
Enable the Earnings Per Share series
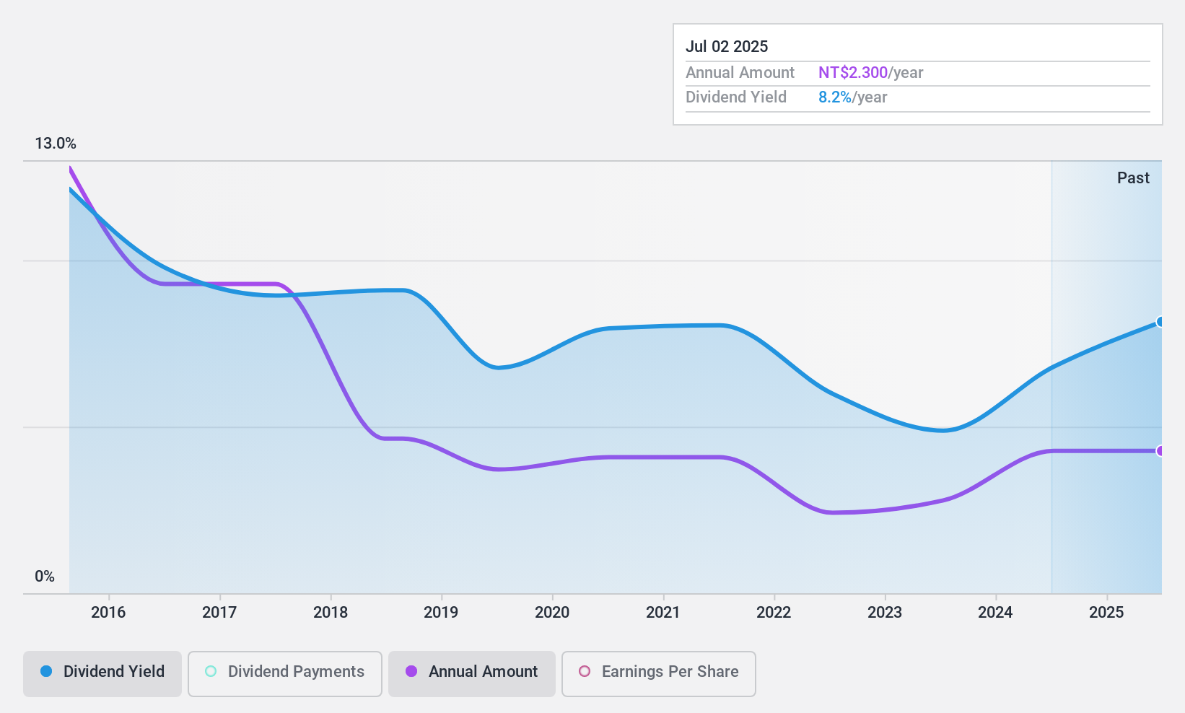point(658,674)
